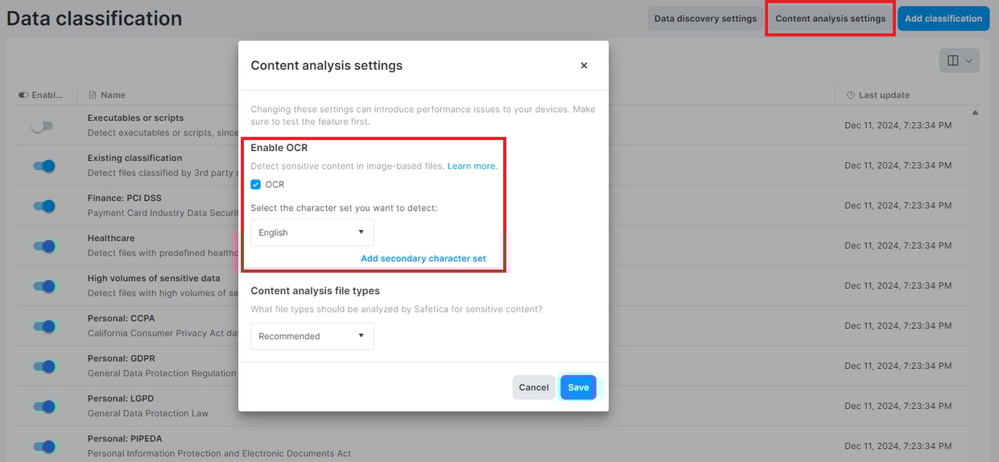
Task: Open the English character set dropdown
Action: (x=312, y=232)
